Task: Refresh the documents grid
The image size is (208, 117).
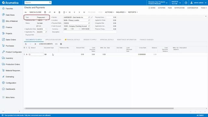Action: 26,44
